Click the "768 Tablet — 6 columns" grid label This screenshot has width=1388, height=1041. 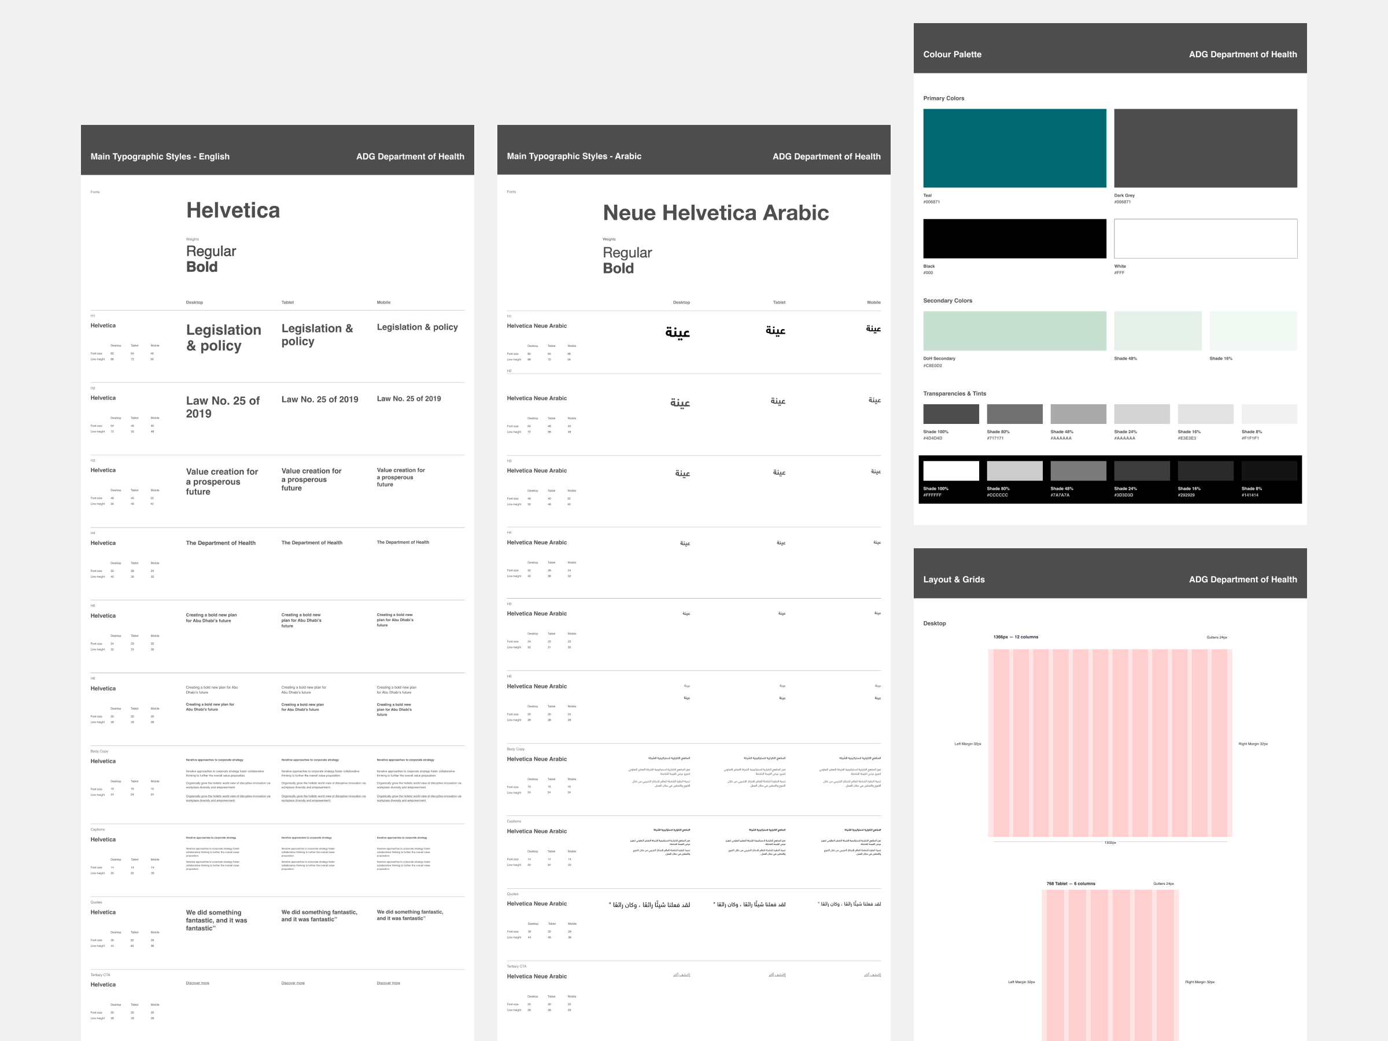1070,884
